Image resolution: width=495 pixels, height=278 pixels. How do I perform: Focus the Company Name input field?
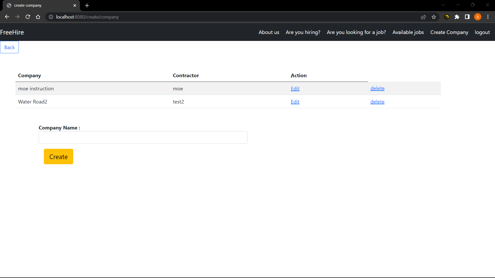tap(143, 137)
